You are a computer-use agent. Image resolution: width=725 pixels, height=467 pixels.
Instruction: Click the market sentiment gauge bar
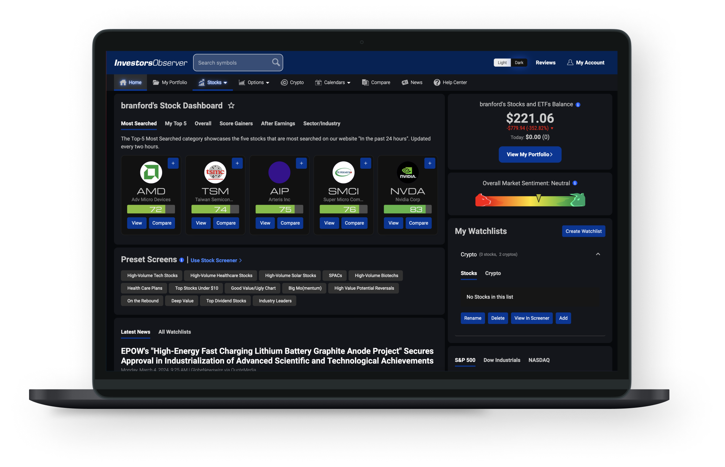[x=530, y=200]
